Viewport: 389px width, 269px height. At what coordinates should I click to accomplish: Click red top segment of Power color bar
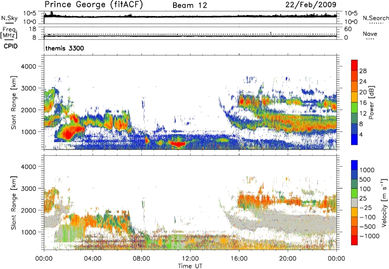[354, 65]
